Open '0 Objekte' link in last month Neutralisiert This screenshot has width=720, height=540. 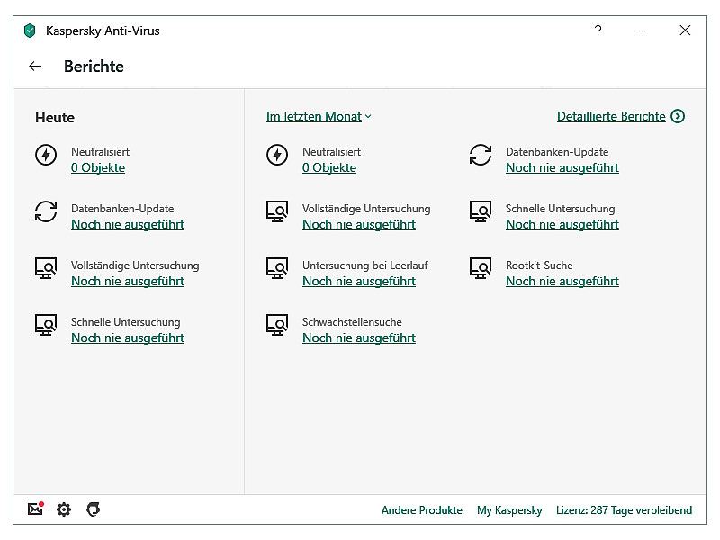329,168
